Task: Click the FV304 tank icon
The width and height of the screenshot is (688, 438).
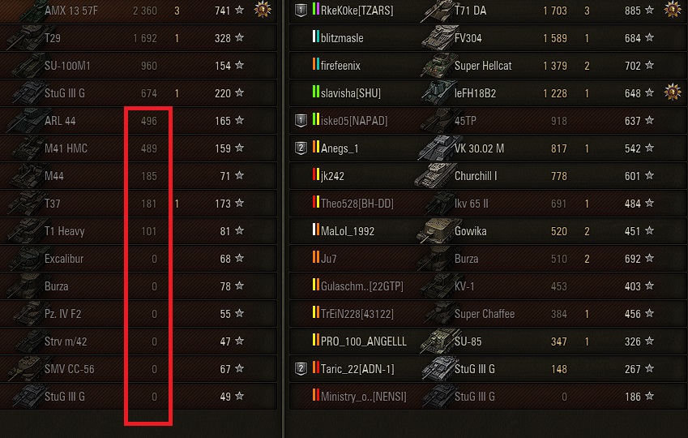Action: click(437, 37)
